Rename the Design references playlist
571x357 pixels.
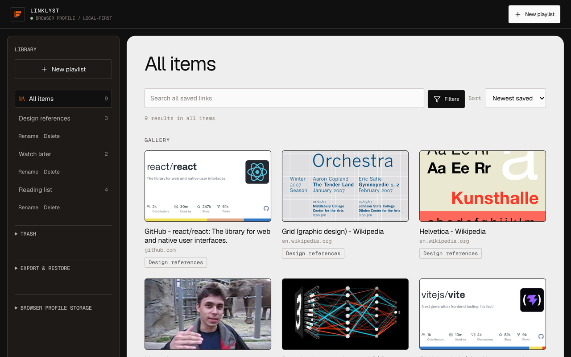tap(29, 136)
